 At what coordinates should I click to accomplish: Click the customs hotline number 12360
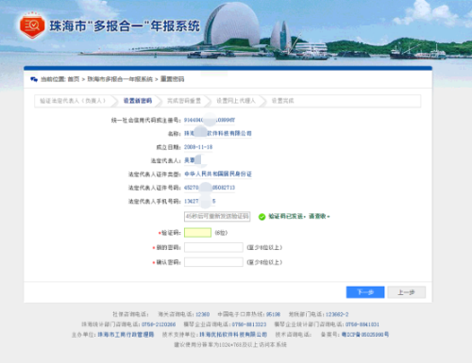pyautogui.click(x=203, y=314)
